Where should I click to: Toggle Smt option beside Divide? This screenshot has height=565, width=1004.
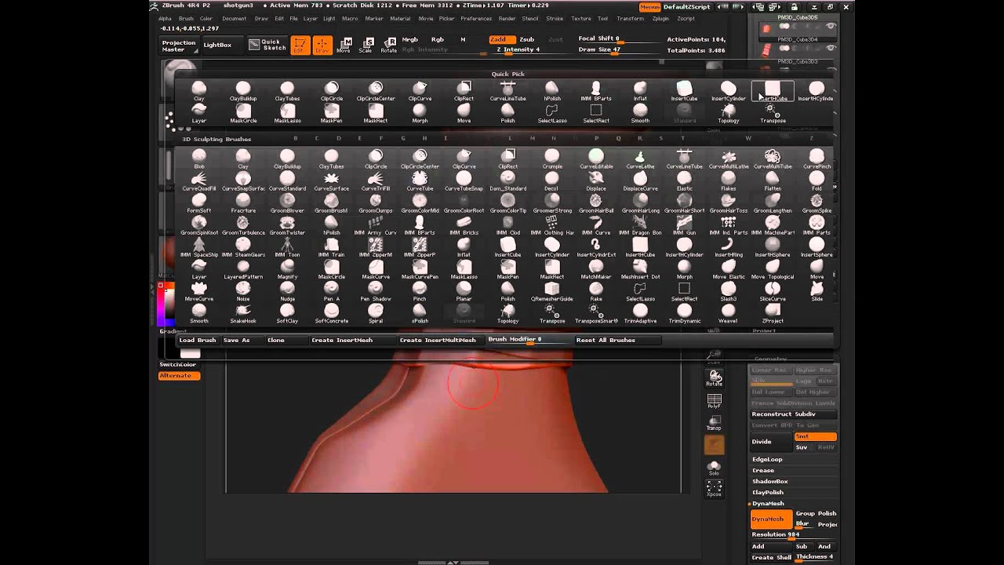tap(815, 436)
